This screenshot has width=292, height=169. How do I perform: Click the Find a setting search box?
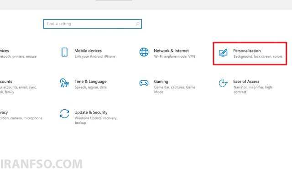pos(92,24)
